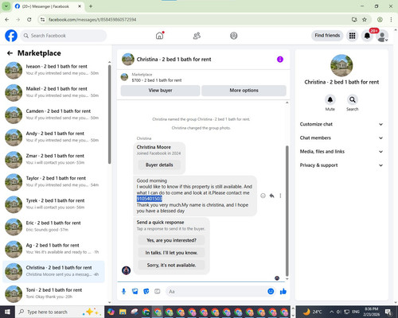The height and width of the screenshot is (318, 398).
Task: Open the notifications bell
Action: pos(367,36)
